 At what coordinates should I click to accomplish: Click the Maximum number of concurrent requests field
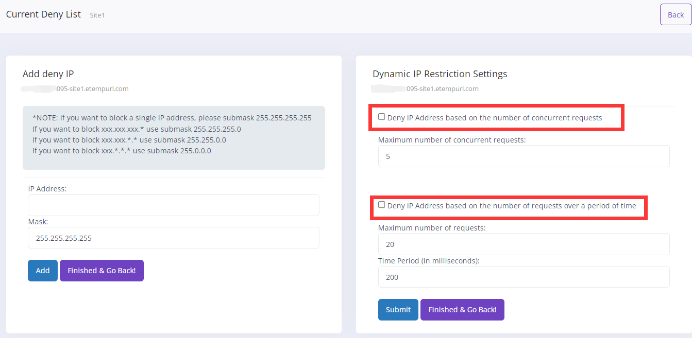[524, 156]
